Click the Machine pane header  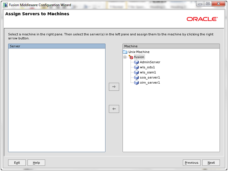pyautogui.click(x=171, y=46)
